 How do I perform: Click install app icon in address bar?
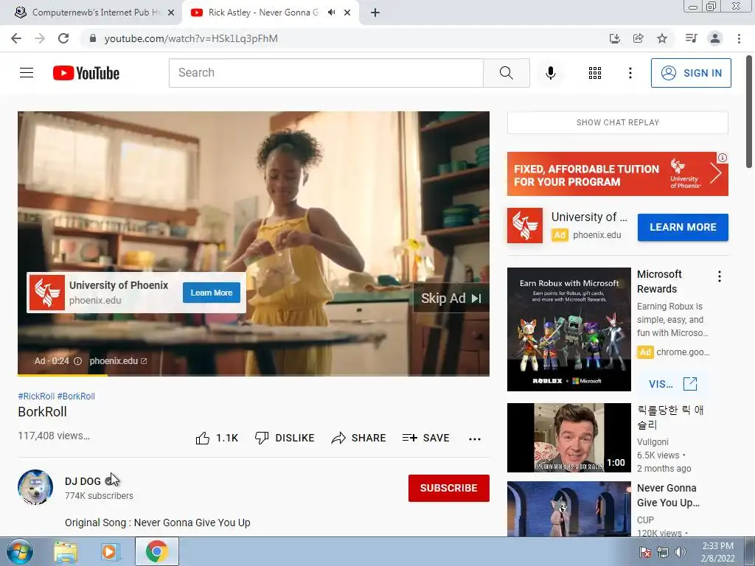(x=614, y=38)
